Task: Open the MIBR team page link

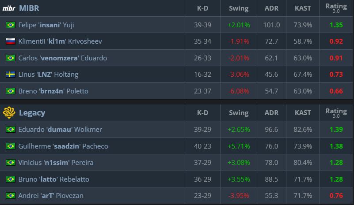Action: click(x=29, y=8)
